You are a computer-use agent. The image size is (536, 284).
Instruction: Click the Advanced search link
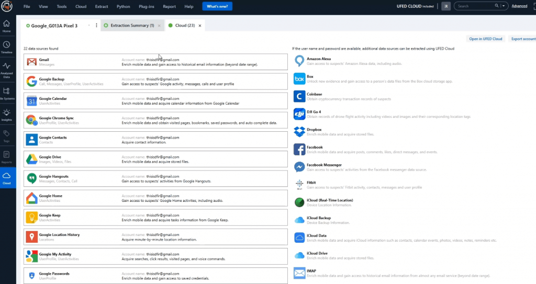coord(519,6)
